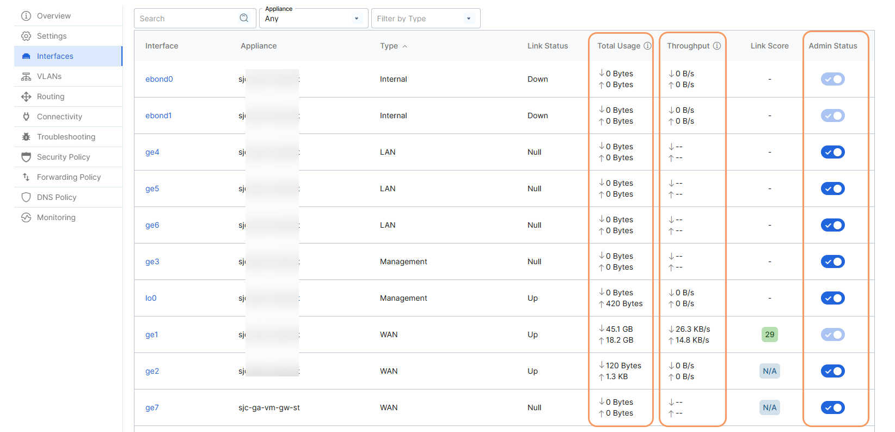Click the Interface column header
The image size is (895, 432).
point(162,46)
